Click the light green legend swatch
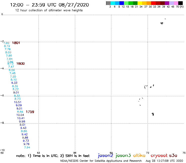 click(126, 3)
